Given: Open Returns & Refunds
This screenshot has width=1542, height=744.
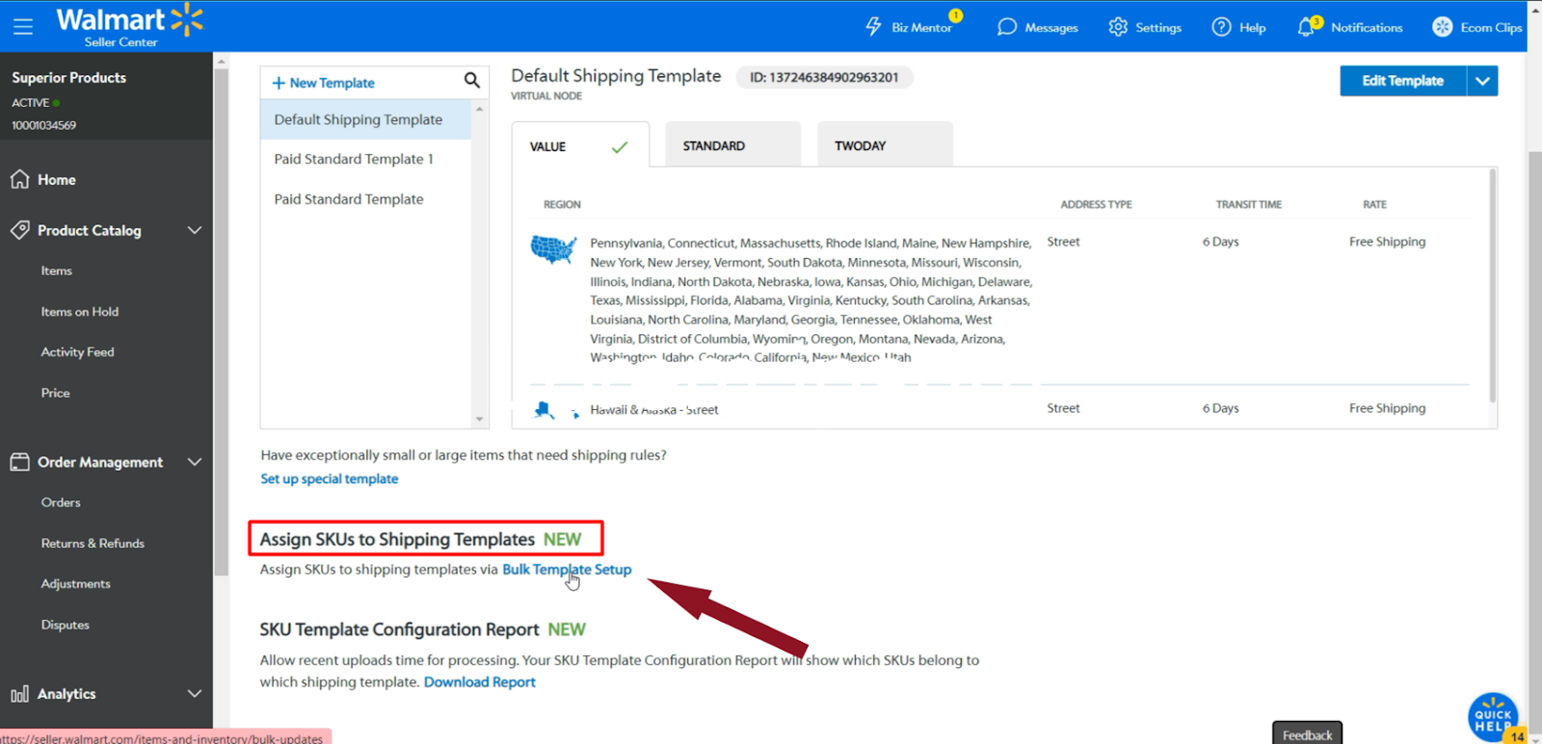Looking at the screenshot, I should pyautogui.click(x=93, y=543).
